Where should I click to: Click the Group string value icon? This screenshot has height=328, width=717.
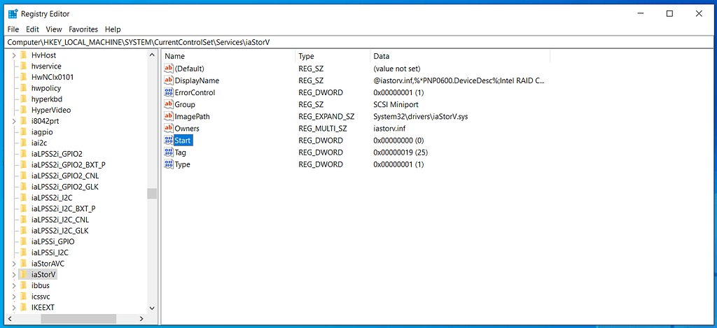coord(169,105)
